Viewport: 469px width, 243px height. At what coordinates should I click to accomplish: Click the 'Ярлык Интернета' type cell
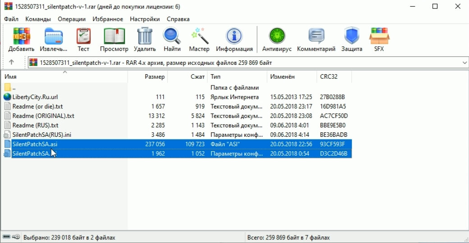[x=234, y=97]
